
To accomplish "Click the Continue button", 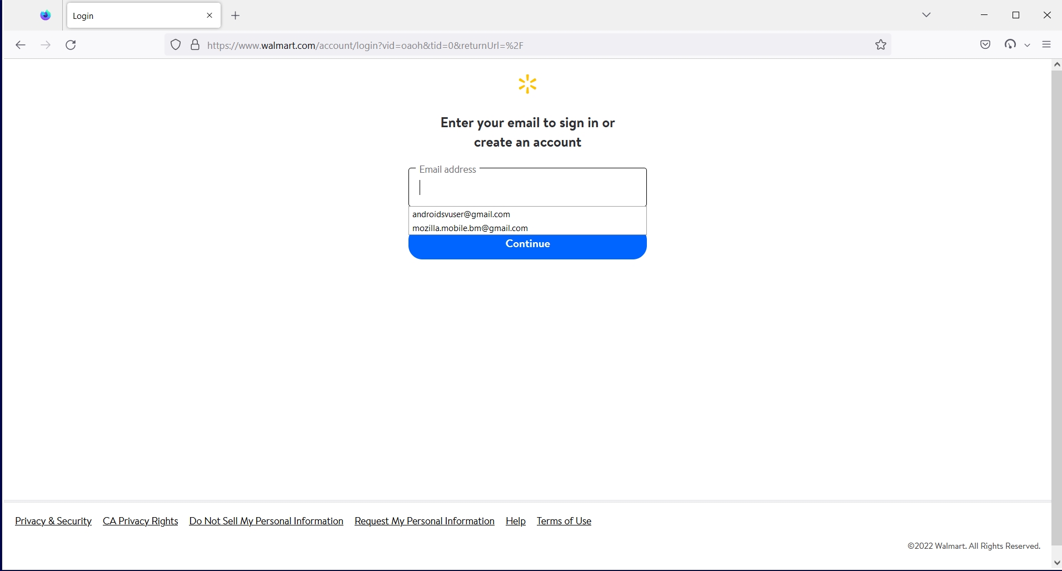I will click(x=527, y=244).
